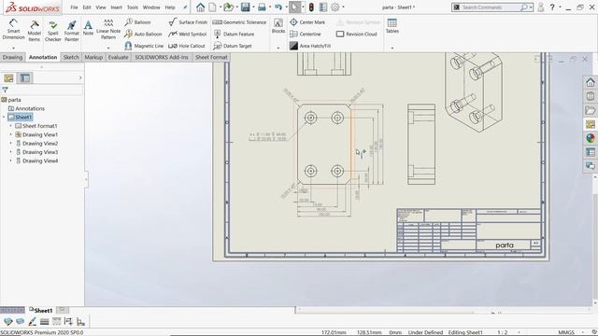
Task: Click the line thickness icon in bottom toolbar
Action: point(44,322)
